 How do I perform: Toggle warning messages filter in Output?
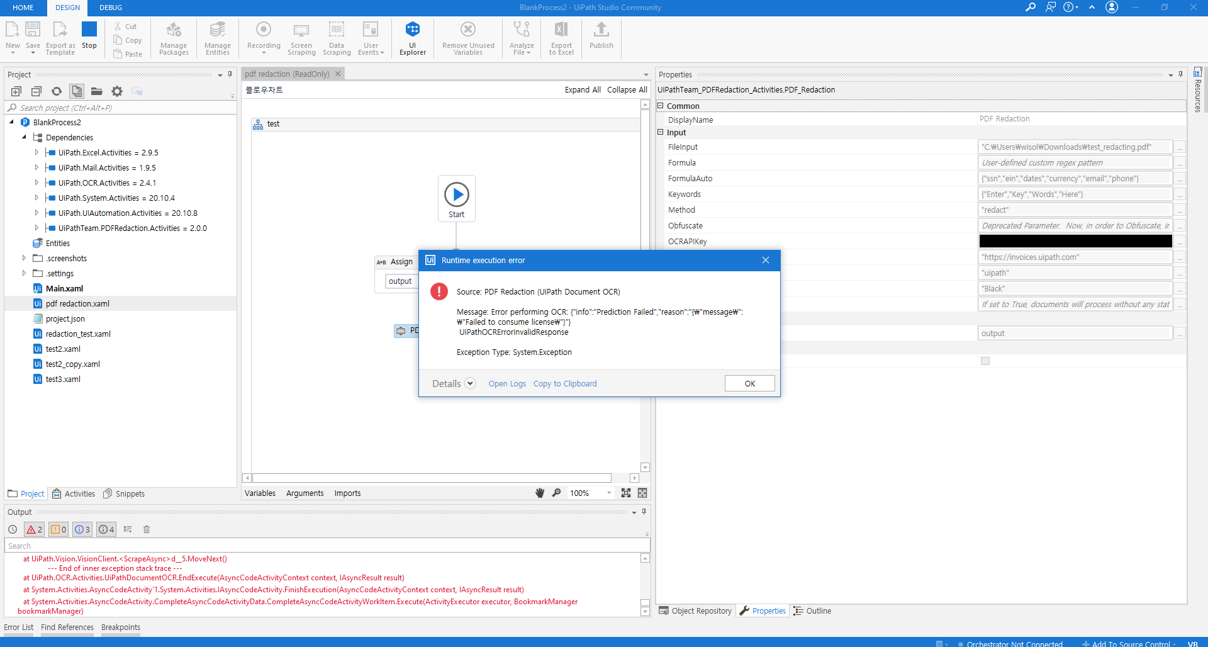pyautogui.click(x=59, y=529)
